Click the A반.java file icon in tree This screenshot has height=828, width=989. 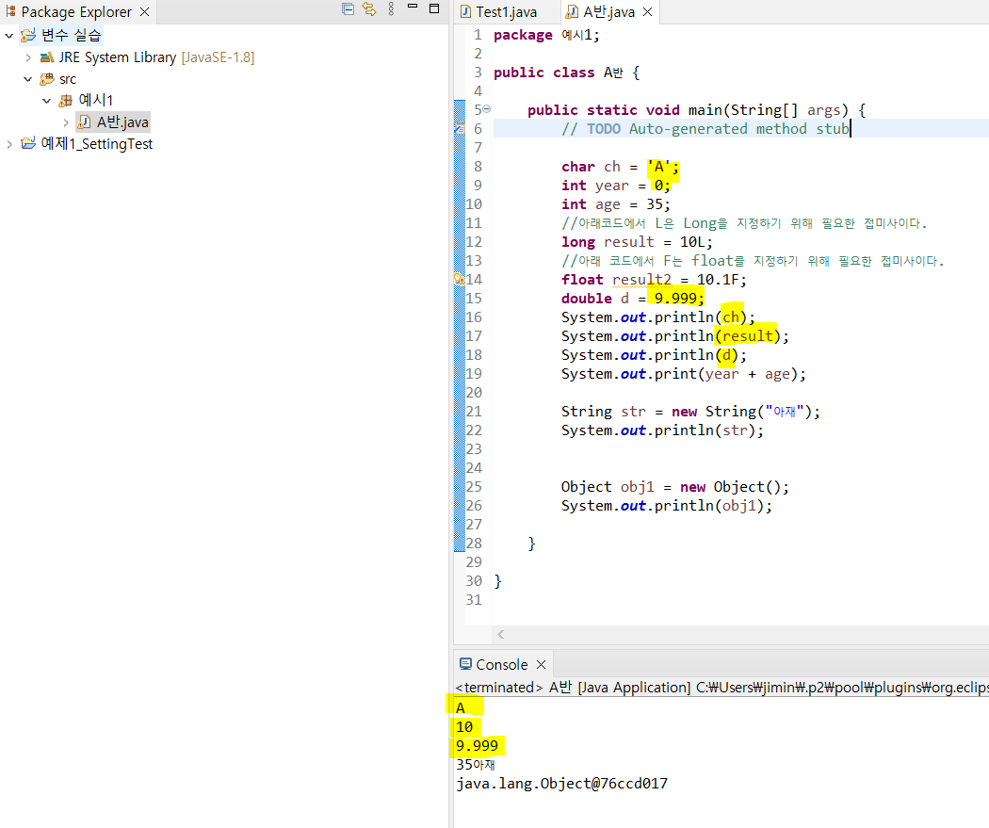84,122
